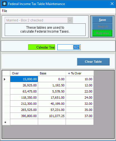The image size is (116, 141).
Task: Click the green Retrieve button
Action: (102, 33)
